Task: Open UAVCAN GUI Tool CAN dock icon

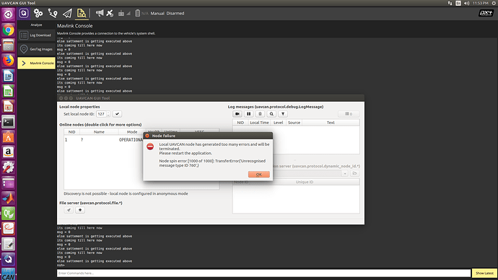Action: point(8,274)
